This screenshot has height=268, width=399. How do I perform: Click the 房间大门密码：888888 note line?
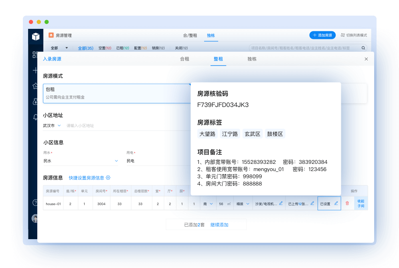pyautogui.click(x=229, y=183)
